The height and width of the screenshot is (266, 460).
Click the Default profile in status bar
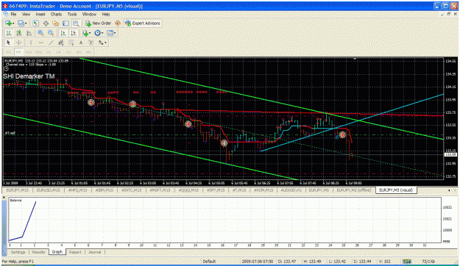point(209,262)
